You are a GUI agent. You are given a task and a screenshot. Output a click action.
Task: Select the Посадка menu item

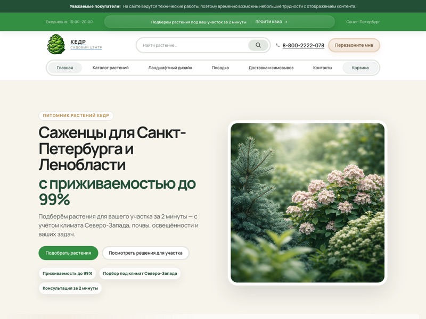click(220, 68)
